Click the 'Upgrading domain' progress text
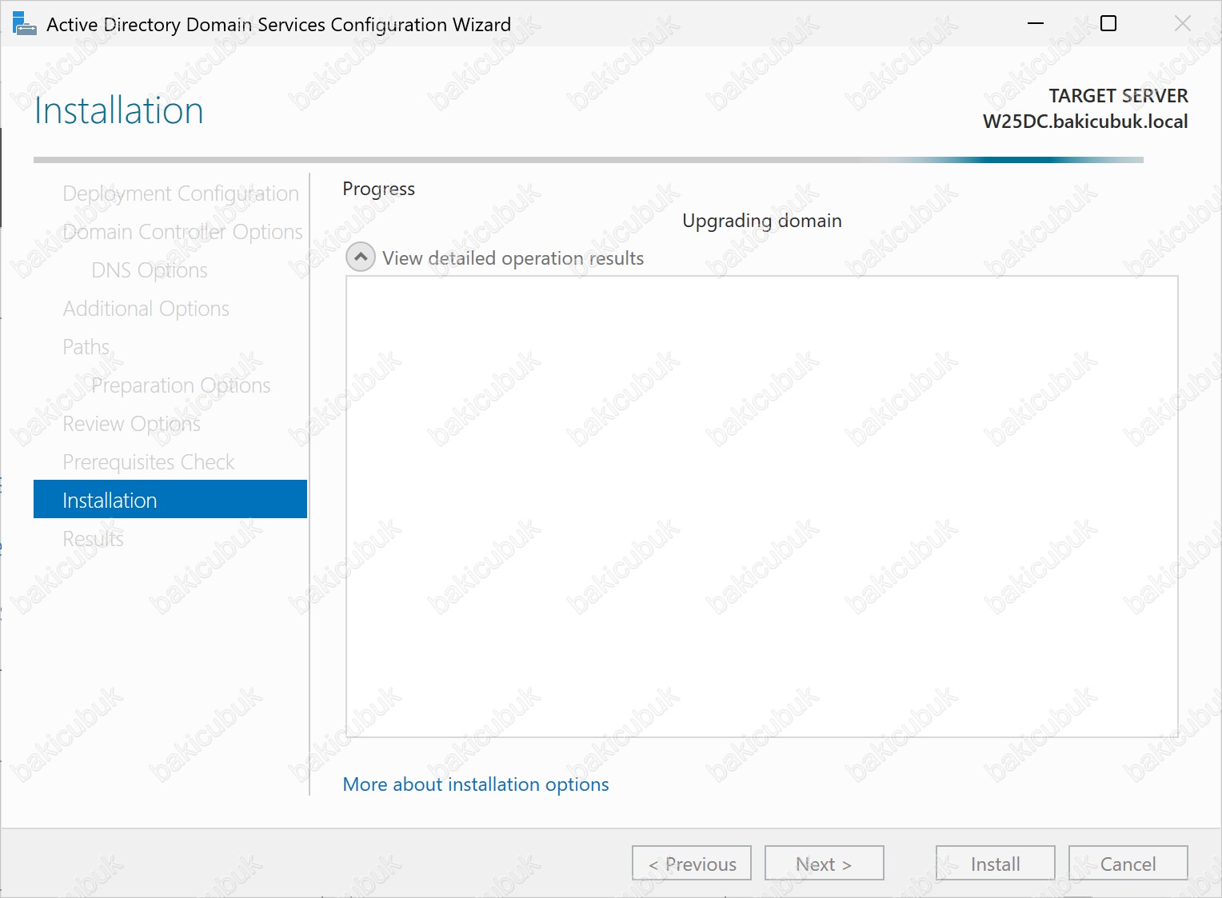The height and width of the screenshot is (898, 1222). click(x=762, y=221)
